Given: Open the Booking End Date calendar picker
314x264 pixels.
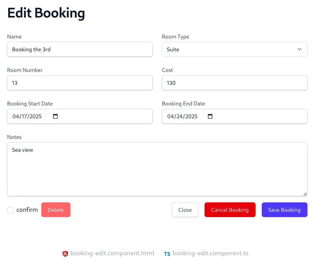Looking at the screenshot, I should [210, 116].
